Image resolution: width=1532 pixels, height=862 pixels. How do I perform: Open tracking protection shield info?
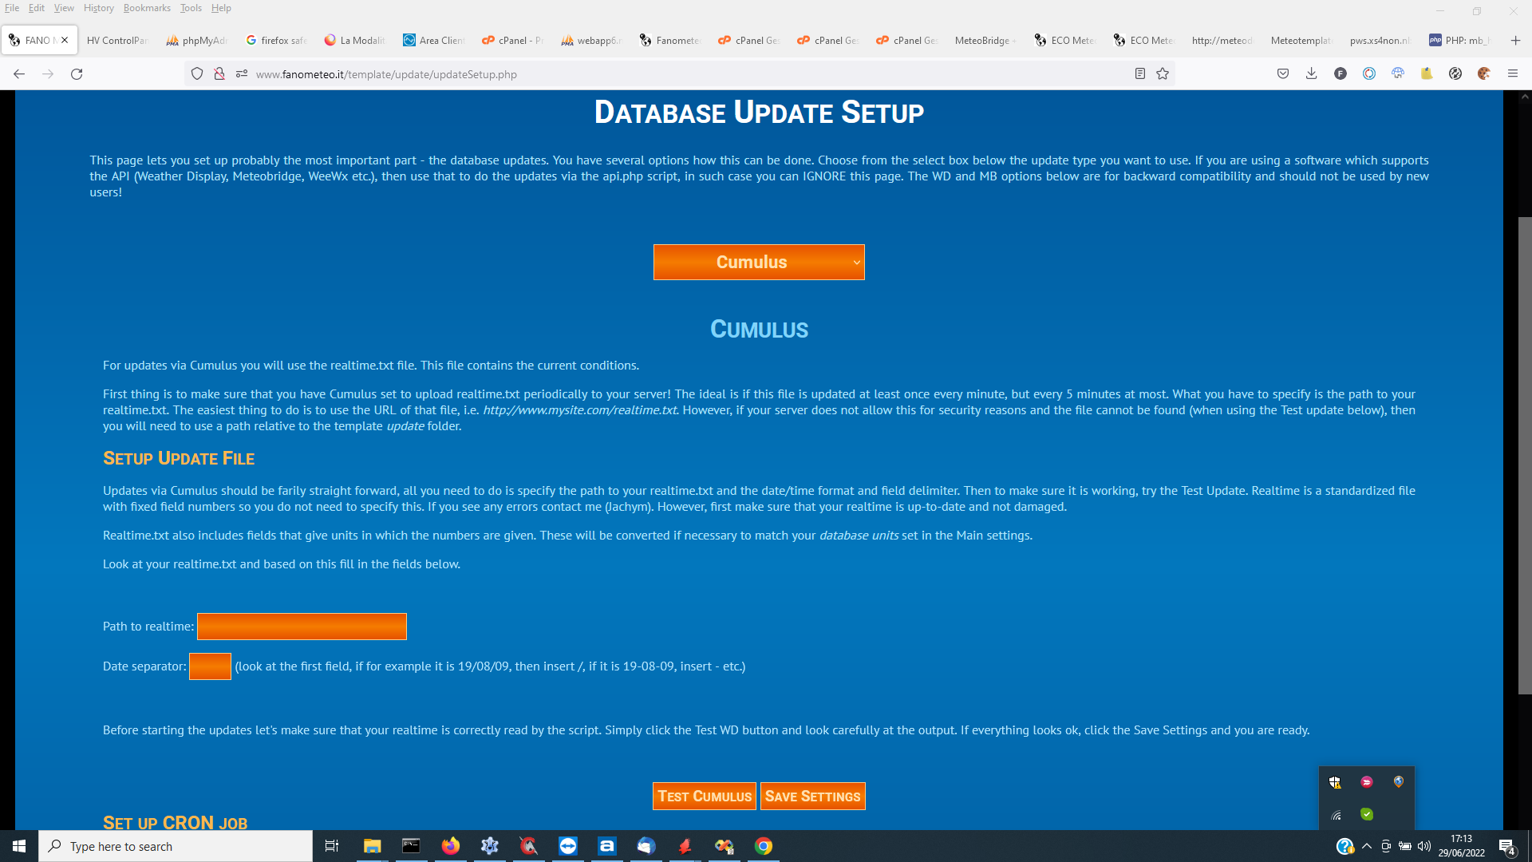197,74
